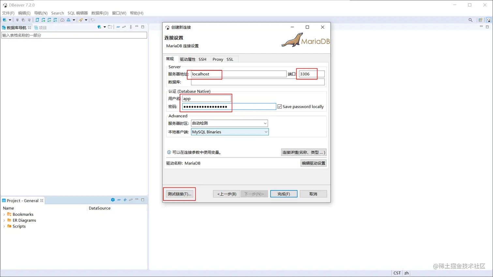Click the plus icon in Project panel
This screenshot has height=277, width=493.
125,200
